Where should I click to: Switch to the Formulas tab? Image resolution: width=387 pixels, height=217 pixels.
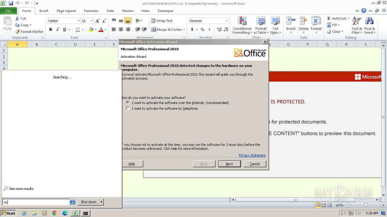point(91,11)
